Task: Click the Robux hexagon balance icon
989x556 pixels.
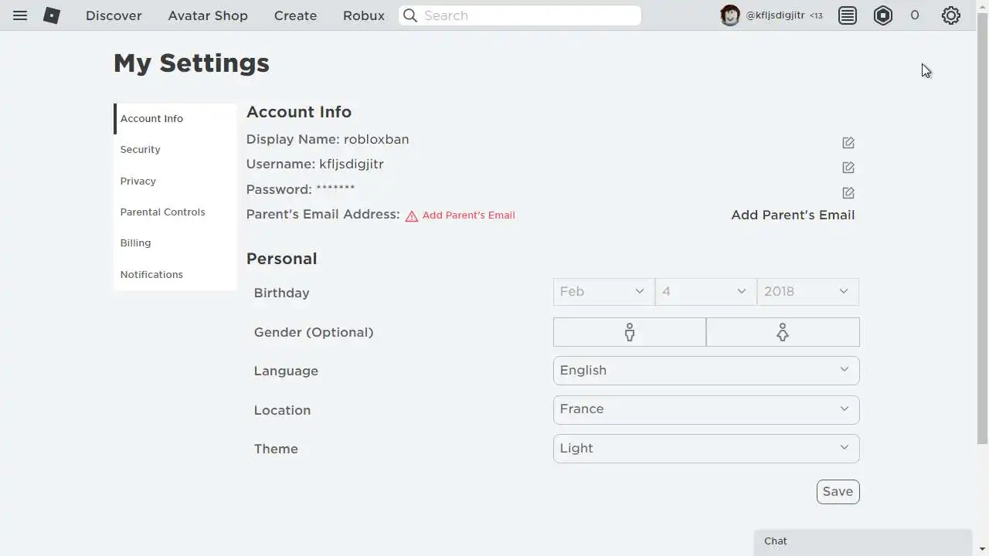Action: click(883, 15)
